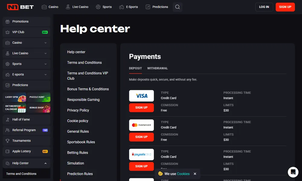This screenshot has height=181, width=302.
Task: Dismiss the cookies banner with X
Action: [195, 174]
